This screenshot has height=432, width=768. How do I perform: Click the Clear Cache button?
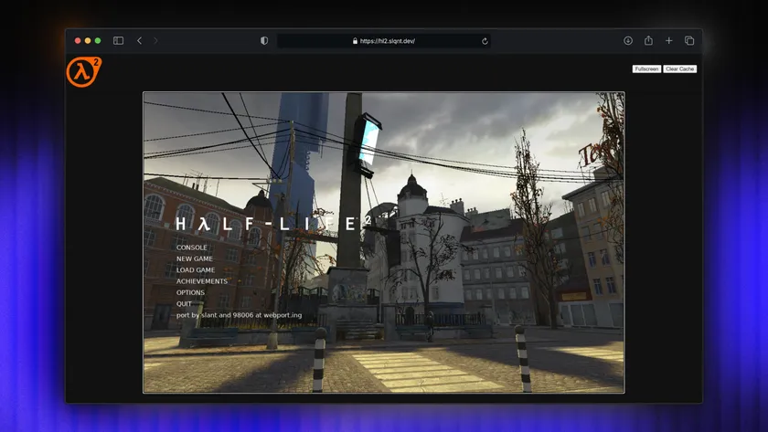680,69
